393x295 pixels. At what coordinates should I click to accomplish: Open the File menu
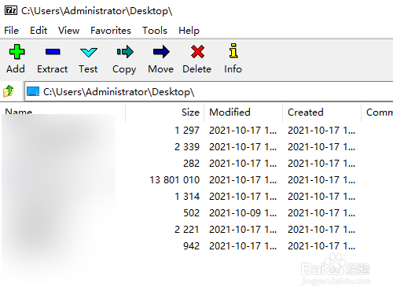11,31
